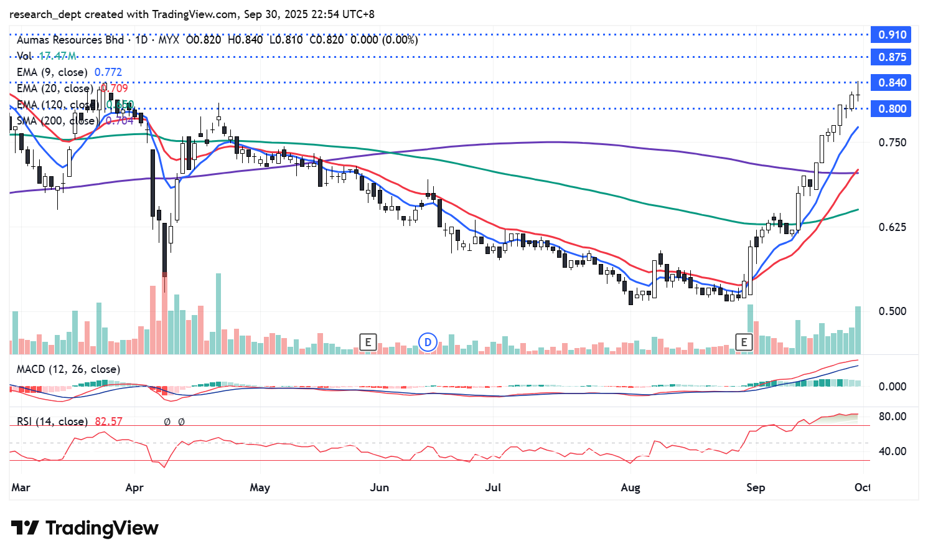Click the Aumas Resources Bhd symbol title
The height and width of the screenshot is (556, 928).
(x=70, y=40)
